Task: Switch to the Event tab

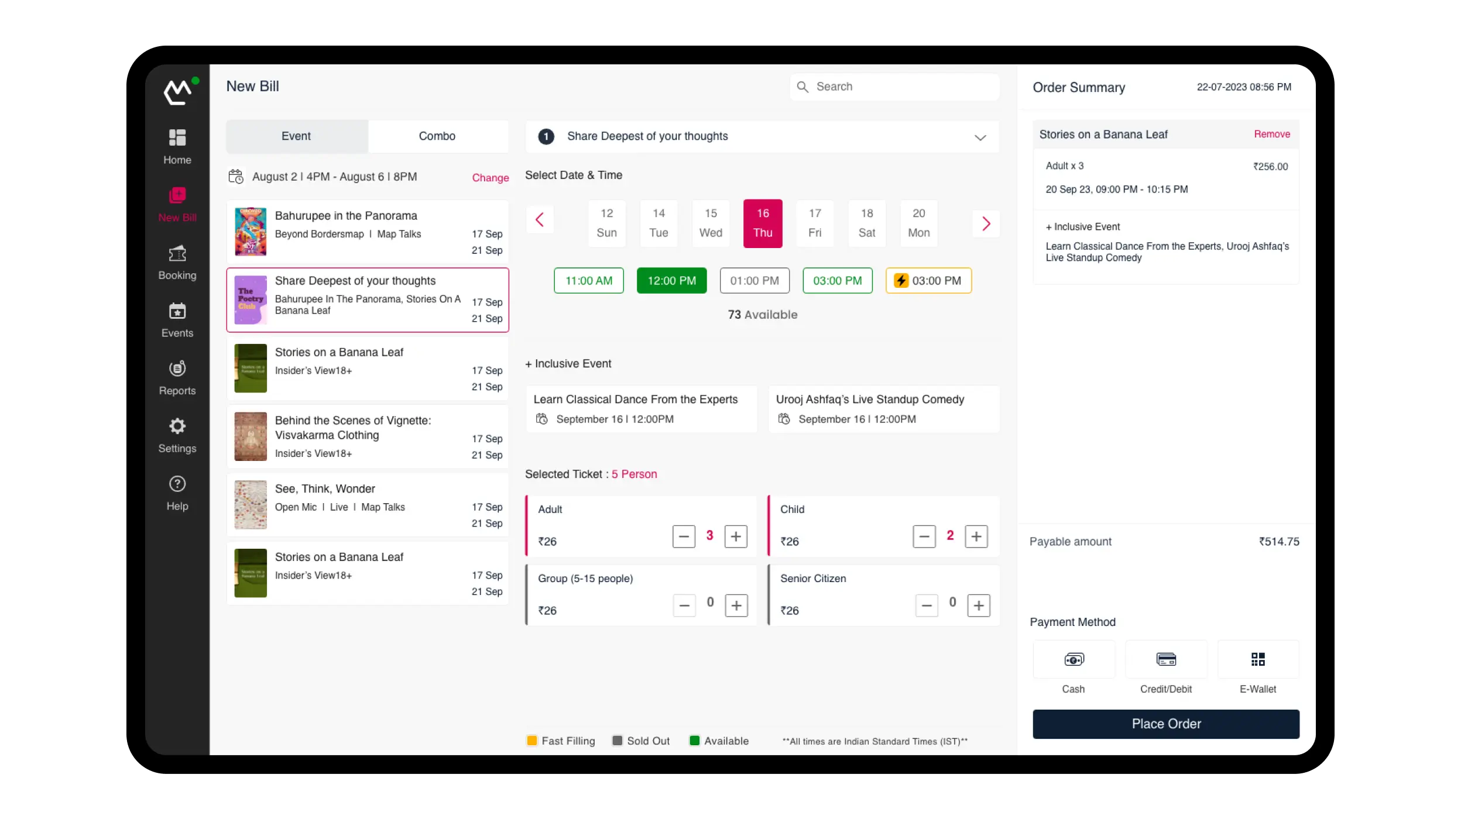Action: pyautogui.click(x=296, y=136)
